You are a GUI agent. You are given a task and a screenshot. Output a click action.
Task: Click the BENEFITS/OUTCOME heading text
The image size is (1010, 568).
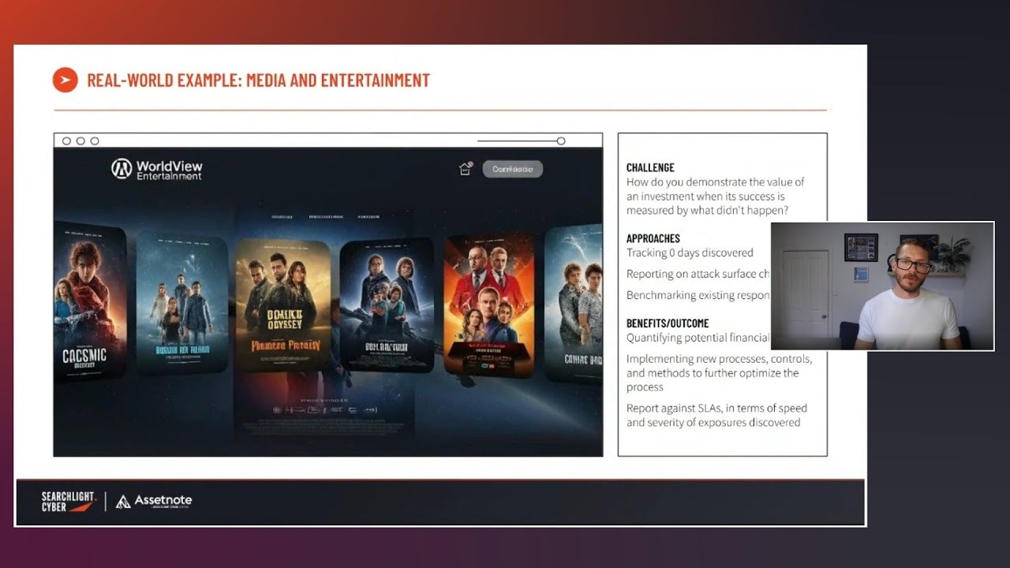point(668,323)
